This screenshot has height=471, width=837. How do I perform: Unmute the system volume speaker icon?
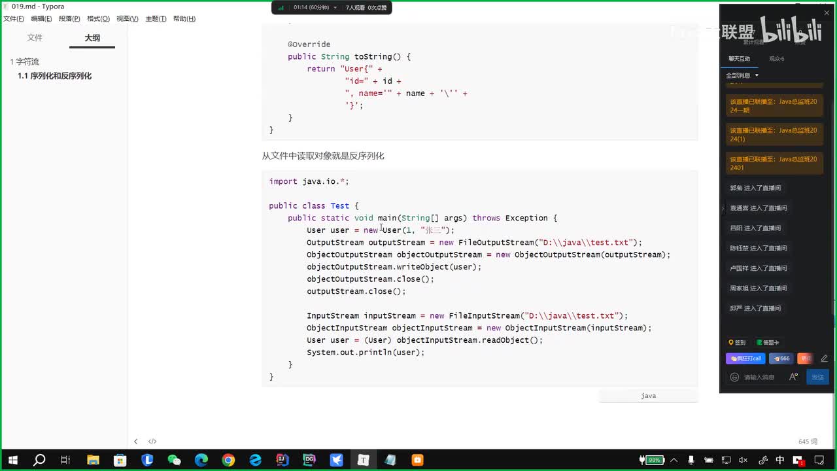point(743,460)
